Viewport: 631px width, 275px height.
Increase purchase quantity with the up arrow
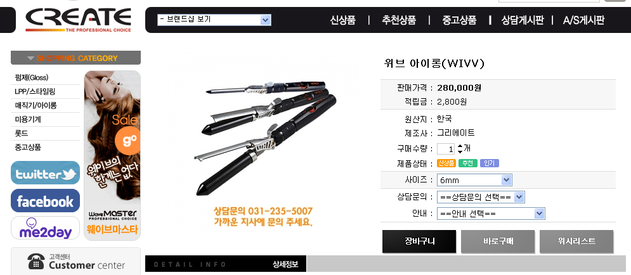point(460,146)
